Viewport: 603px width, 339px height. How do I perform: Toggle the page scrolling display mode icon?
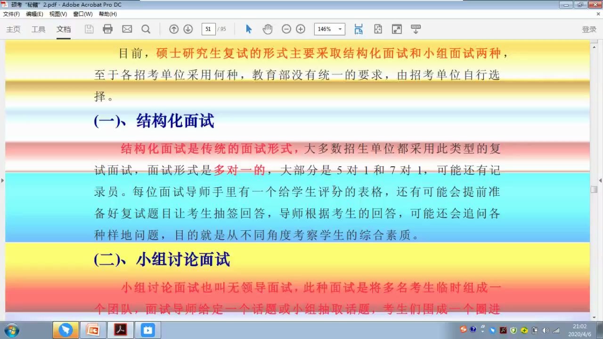click(359, 29)
